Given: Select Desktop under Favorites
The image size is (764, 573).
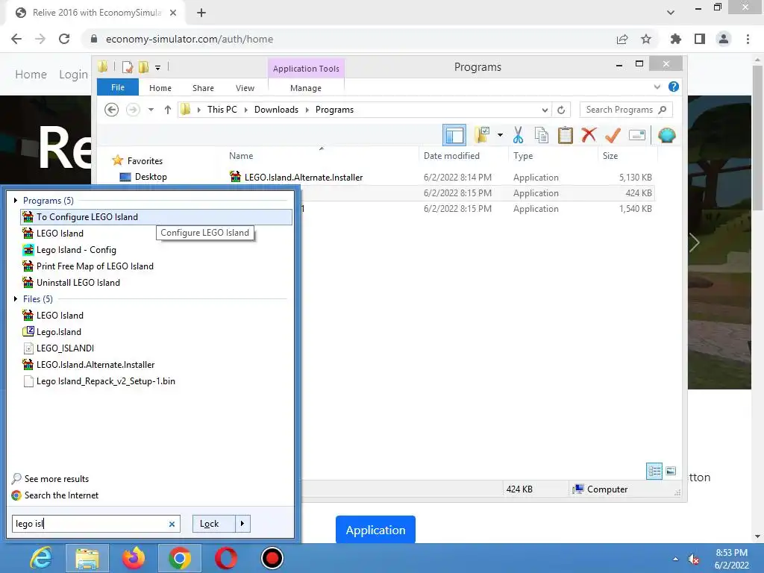Looking at the screenshot, I should [x=151, y=177].
